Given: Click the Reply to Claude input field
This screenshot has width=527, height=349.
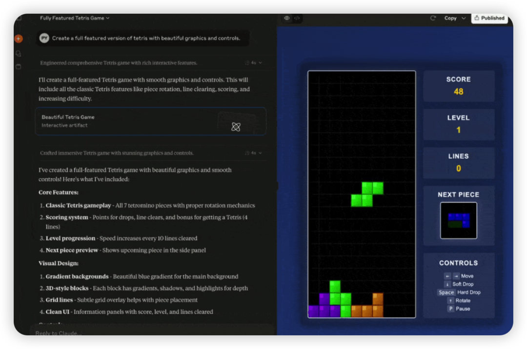Looking at the screenshot, I should (x=151, y=333).
